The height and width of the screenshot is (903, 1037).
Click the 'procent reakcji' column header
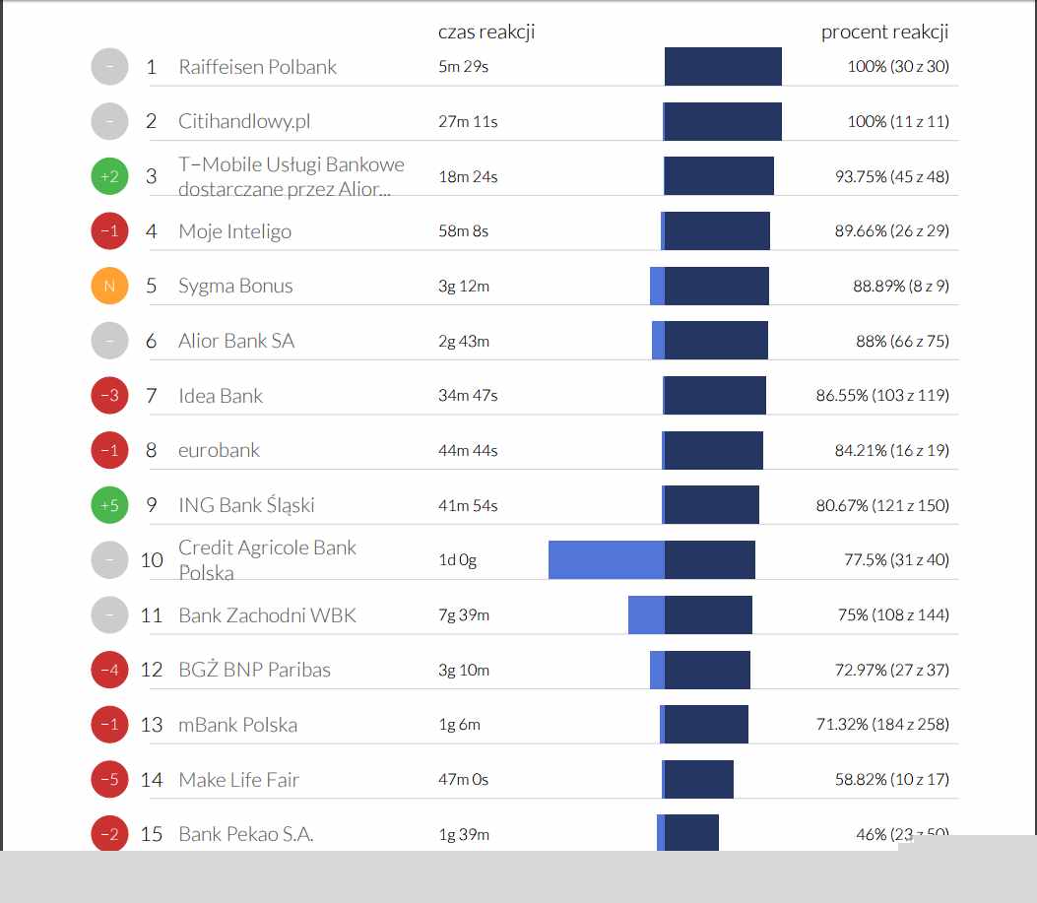pyautogui.click(x=884, y=32)
